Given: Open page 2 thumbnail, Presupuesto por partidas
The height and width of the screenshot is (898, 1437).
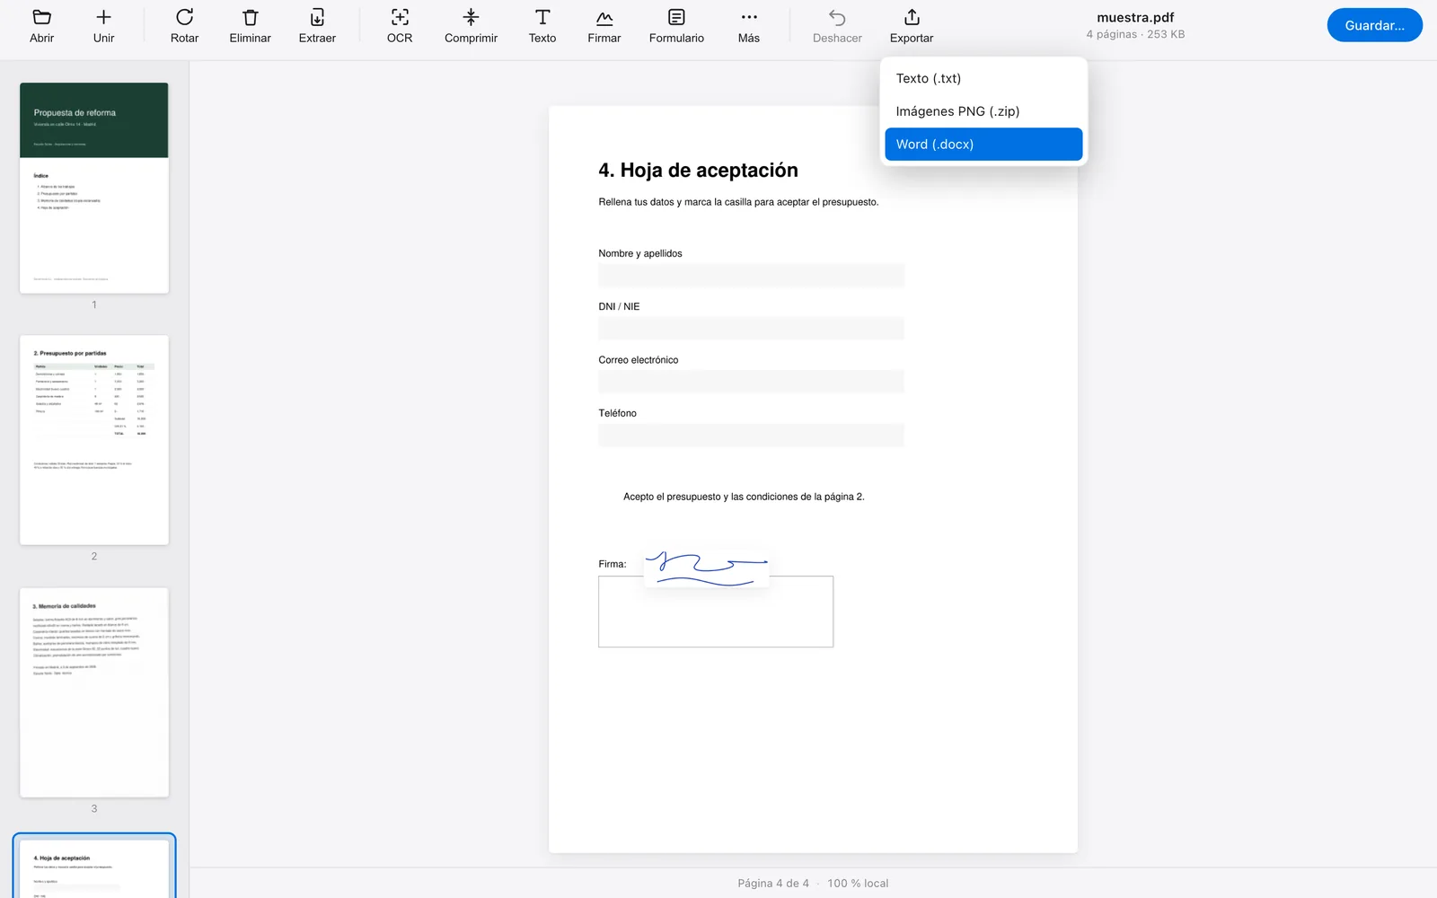Looking at the screenshot, I should pos(94,440).
